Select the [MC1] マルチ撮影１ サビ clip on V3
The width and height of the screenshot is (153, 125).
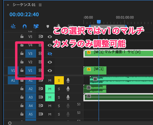(118, 54)
